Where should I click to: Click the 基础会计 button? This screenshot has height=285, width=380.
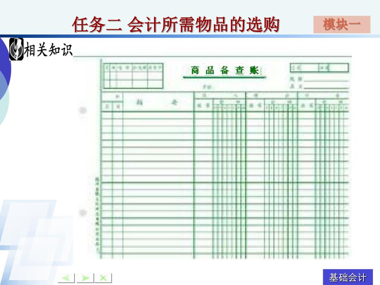coord(348,277)
